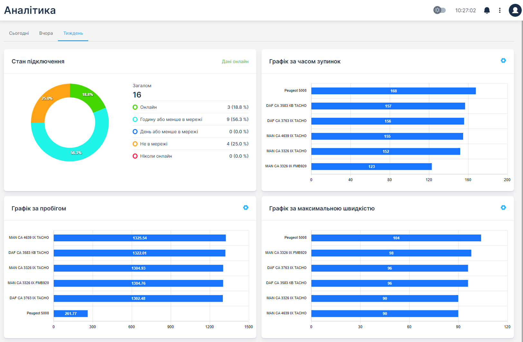Click the red Ніколи онлайн legend circle

pyautogui.click(x=135, y=156)
